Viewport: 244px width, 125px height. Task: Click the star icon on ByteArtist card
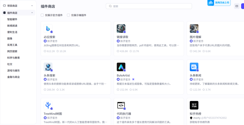pos(131,89)
